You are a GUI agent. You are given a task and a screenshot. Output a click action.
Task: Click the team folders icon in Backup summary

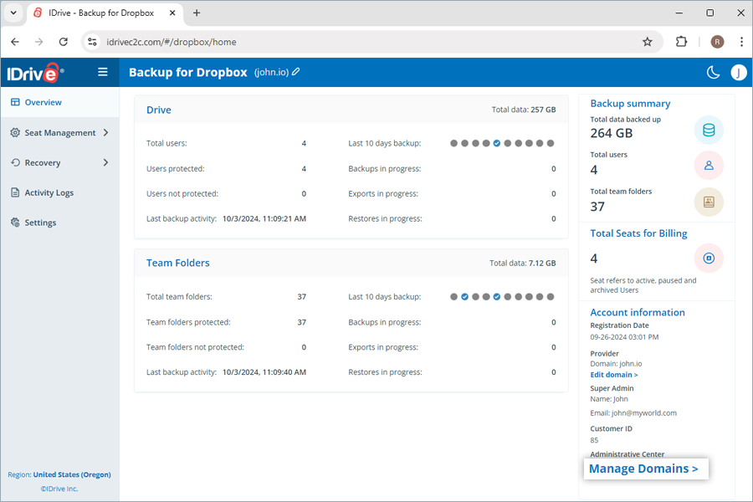(709, 202)
